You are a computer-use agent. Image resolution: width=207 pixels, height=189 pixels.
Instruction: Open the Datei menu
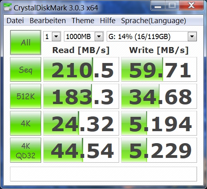pos(15,21)
